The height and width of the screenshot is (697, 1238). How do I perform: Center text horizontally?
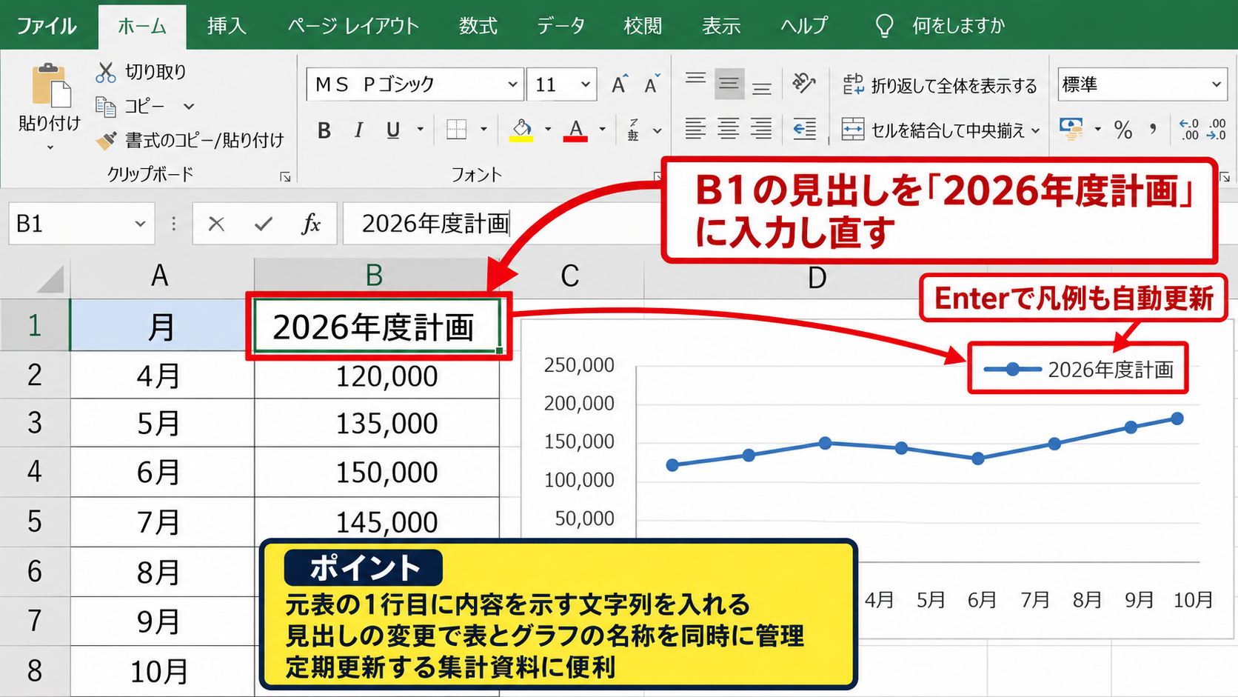729,129
